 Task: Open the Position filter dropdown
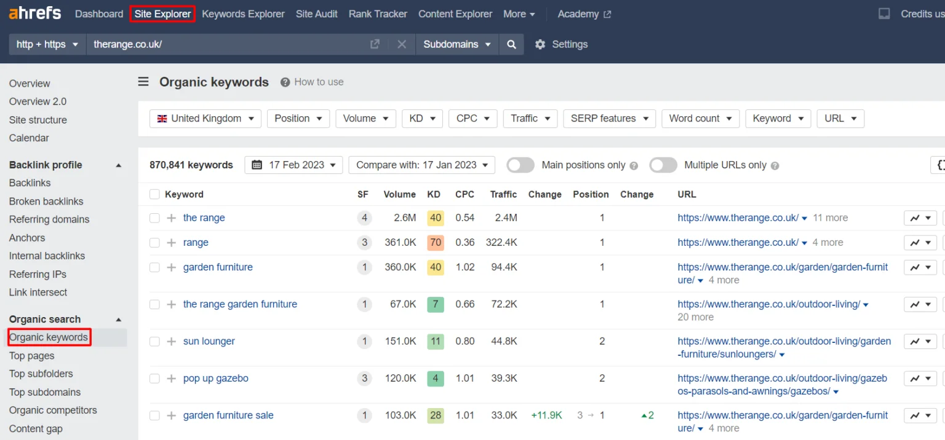[x=298, y=119]
